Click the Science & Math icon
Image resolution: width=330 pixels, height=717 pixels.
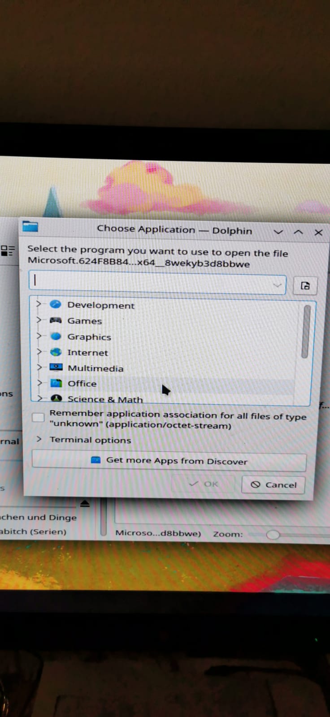pyautogui.click(x=56, y=398)
